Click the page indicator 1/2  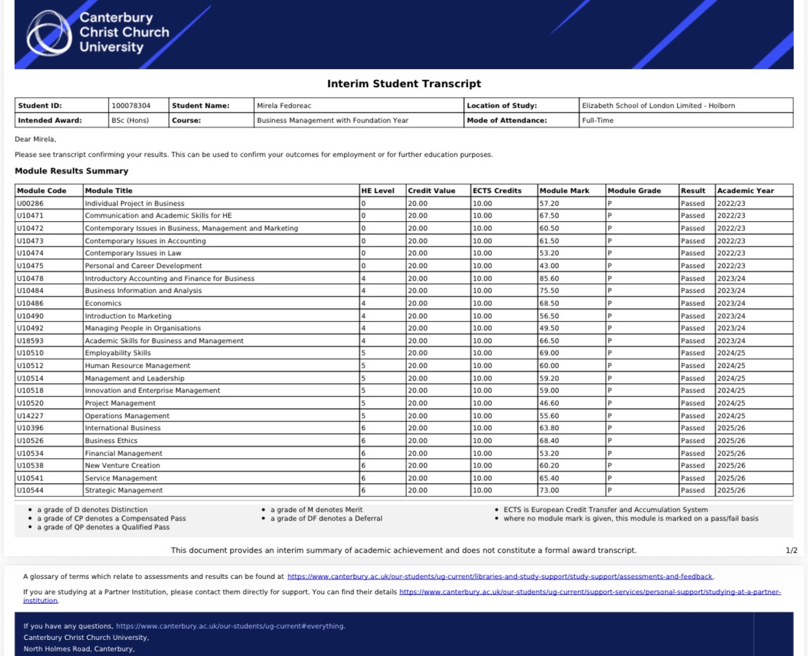pos(791,550)
